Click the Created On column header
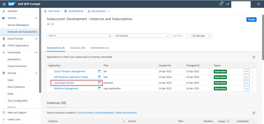 165,65
